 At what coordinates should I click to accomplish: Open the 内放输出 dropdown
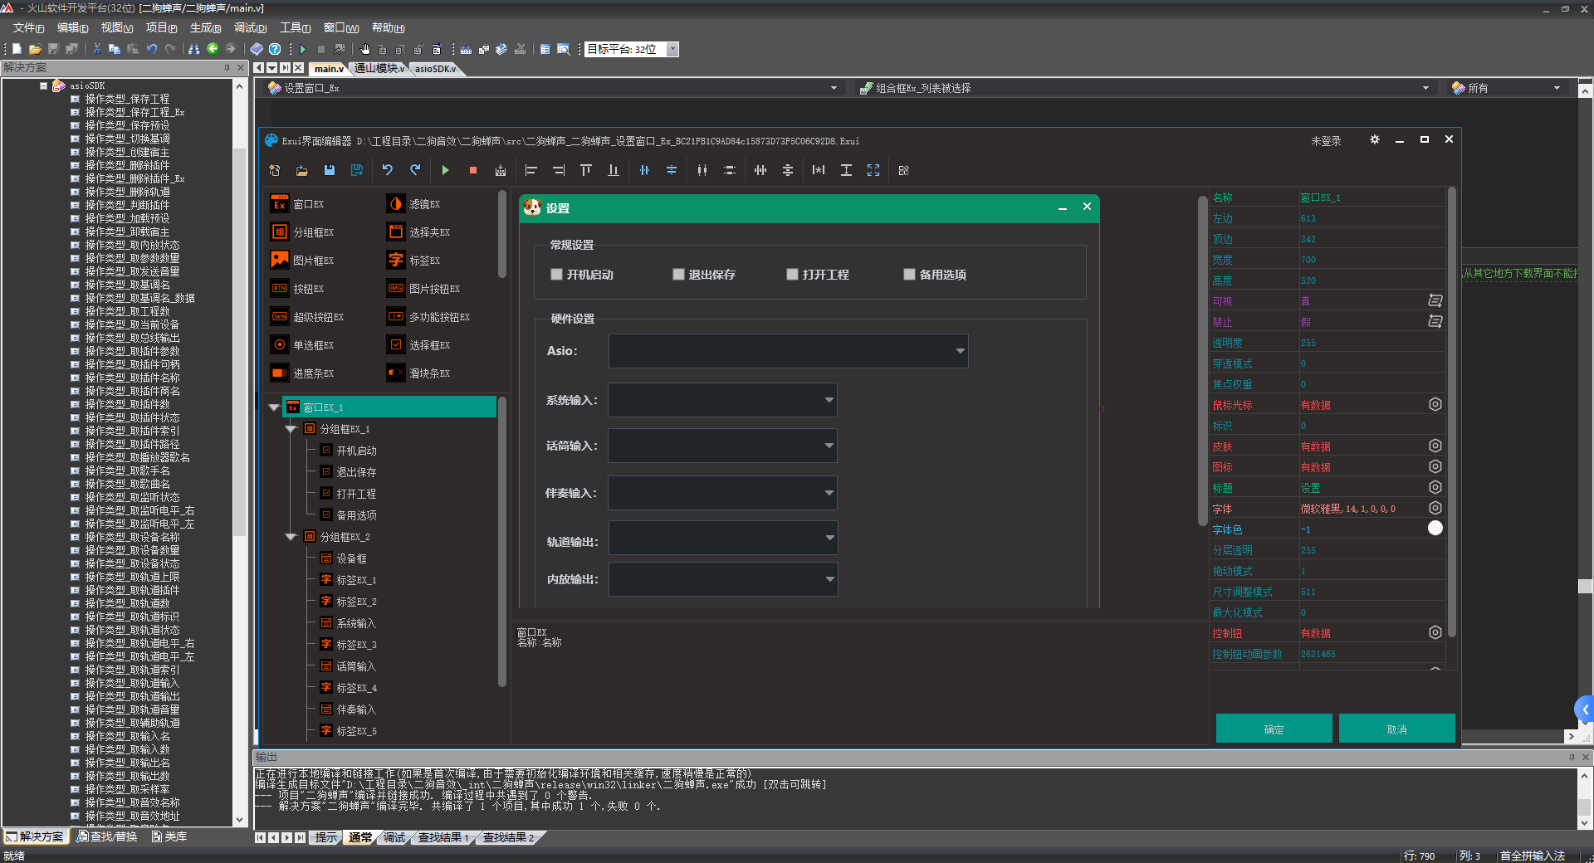(x=723, y=579)
